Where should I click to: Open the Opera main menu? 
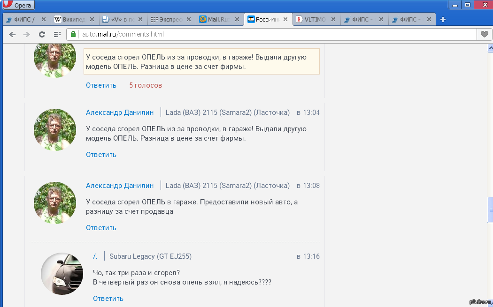18,6
